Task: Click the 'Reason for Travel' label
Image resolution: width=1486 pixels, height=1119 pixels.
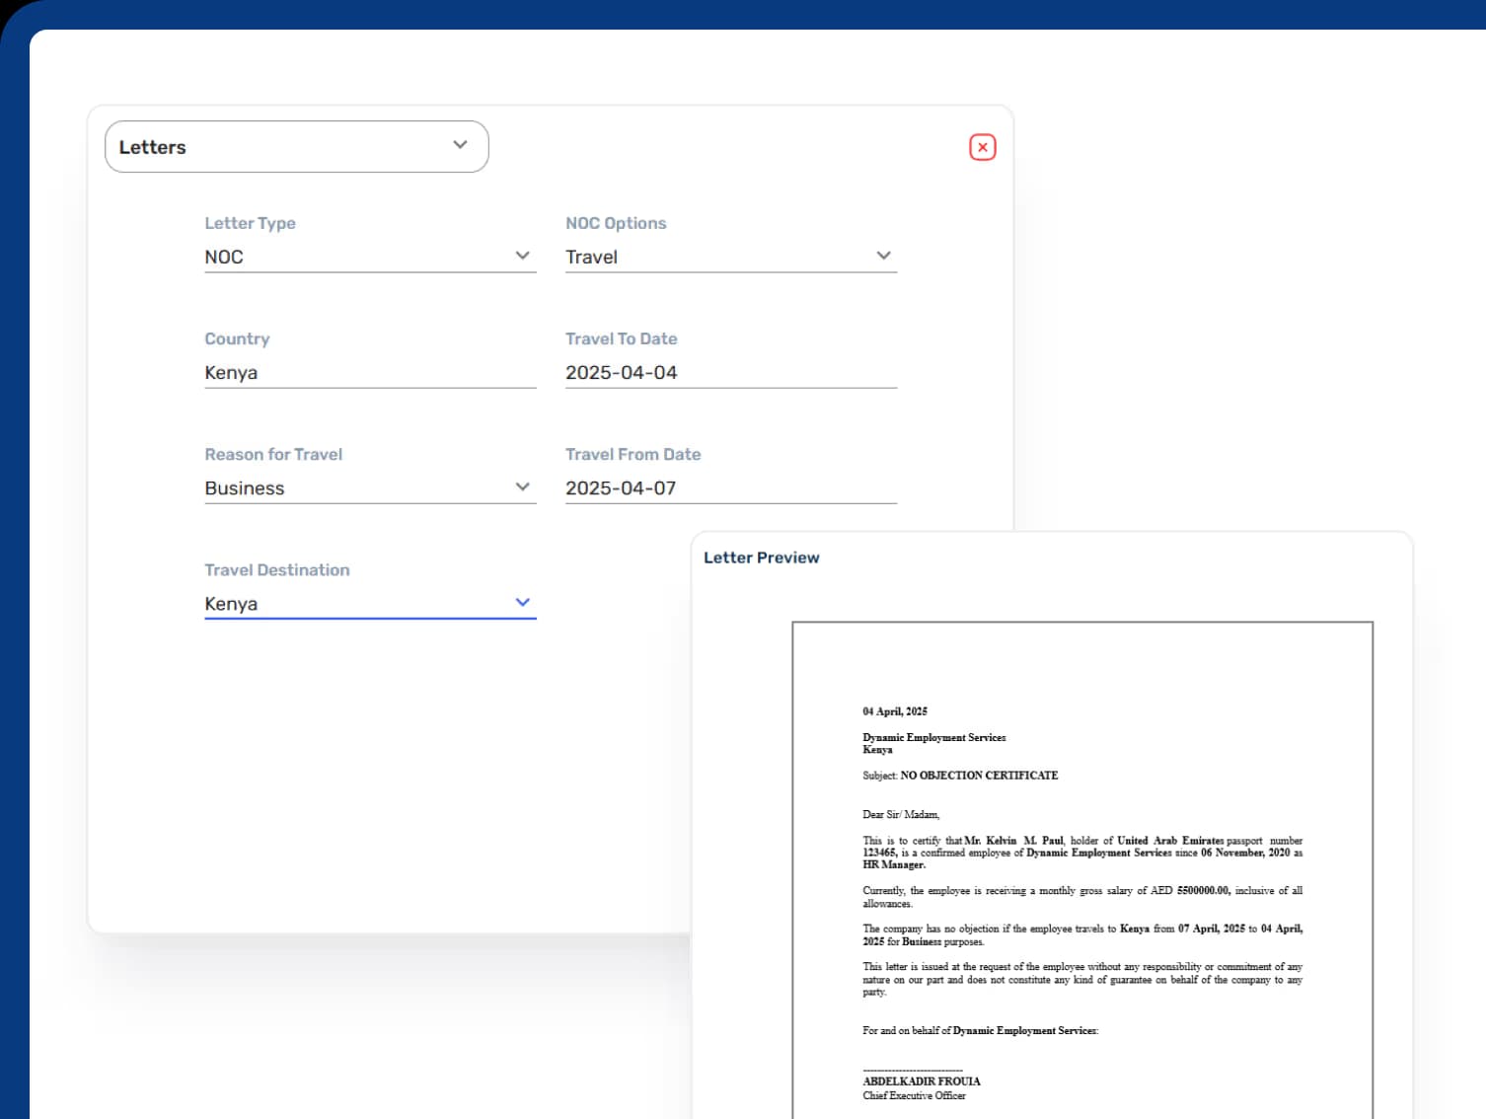Action: [273, 454]
